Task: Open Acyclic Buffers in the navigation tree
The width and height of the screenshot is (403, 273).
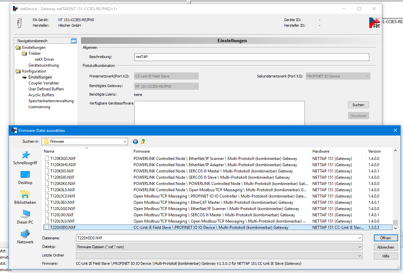Action: 41,95
